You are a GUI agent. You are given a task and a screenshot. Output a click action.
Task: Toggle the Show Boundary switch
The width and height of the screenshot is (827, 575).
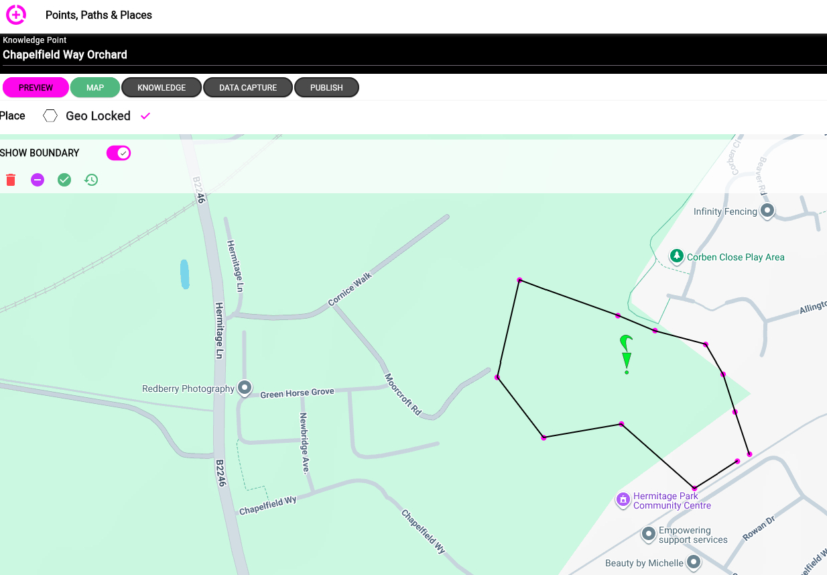(x=119, y=153)
